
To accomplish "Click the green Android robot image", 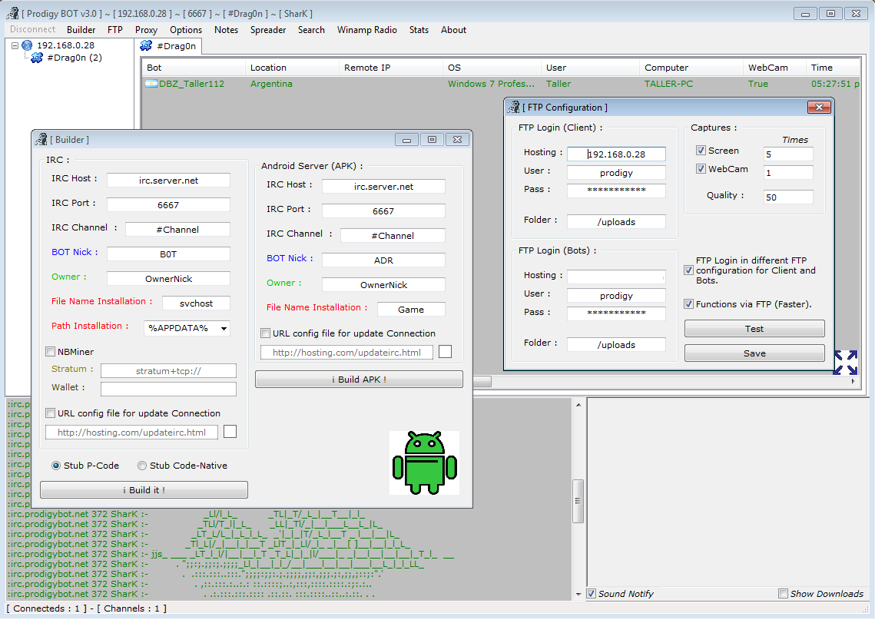I will [x=424, y=463].
